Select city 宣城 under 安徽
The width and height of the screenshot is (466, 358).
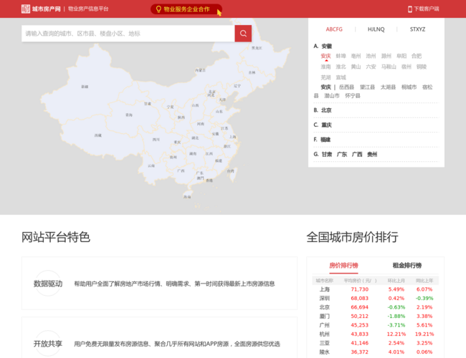[341, 77]
